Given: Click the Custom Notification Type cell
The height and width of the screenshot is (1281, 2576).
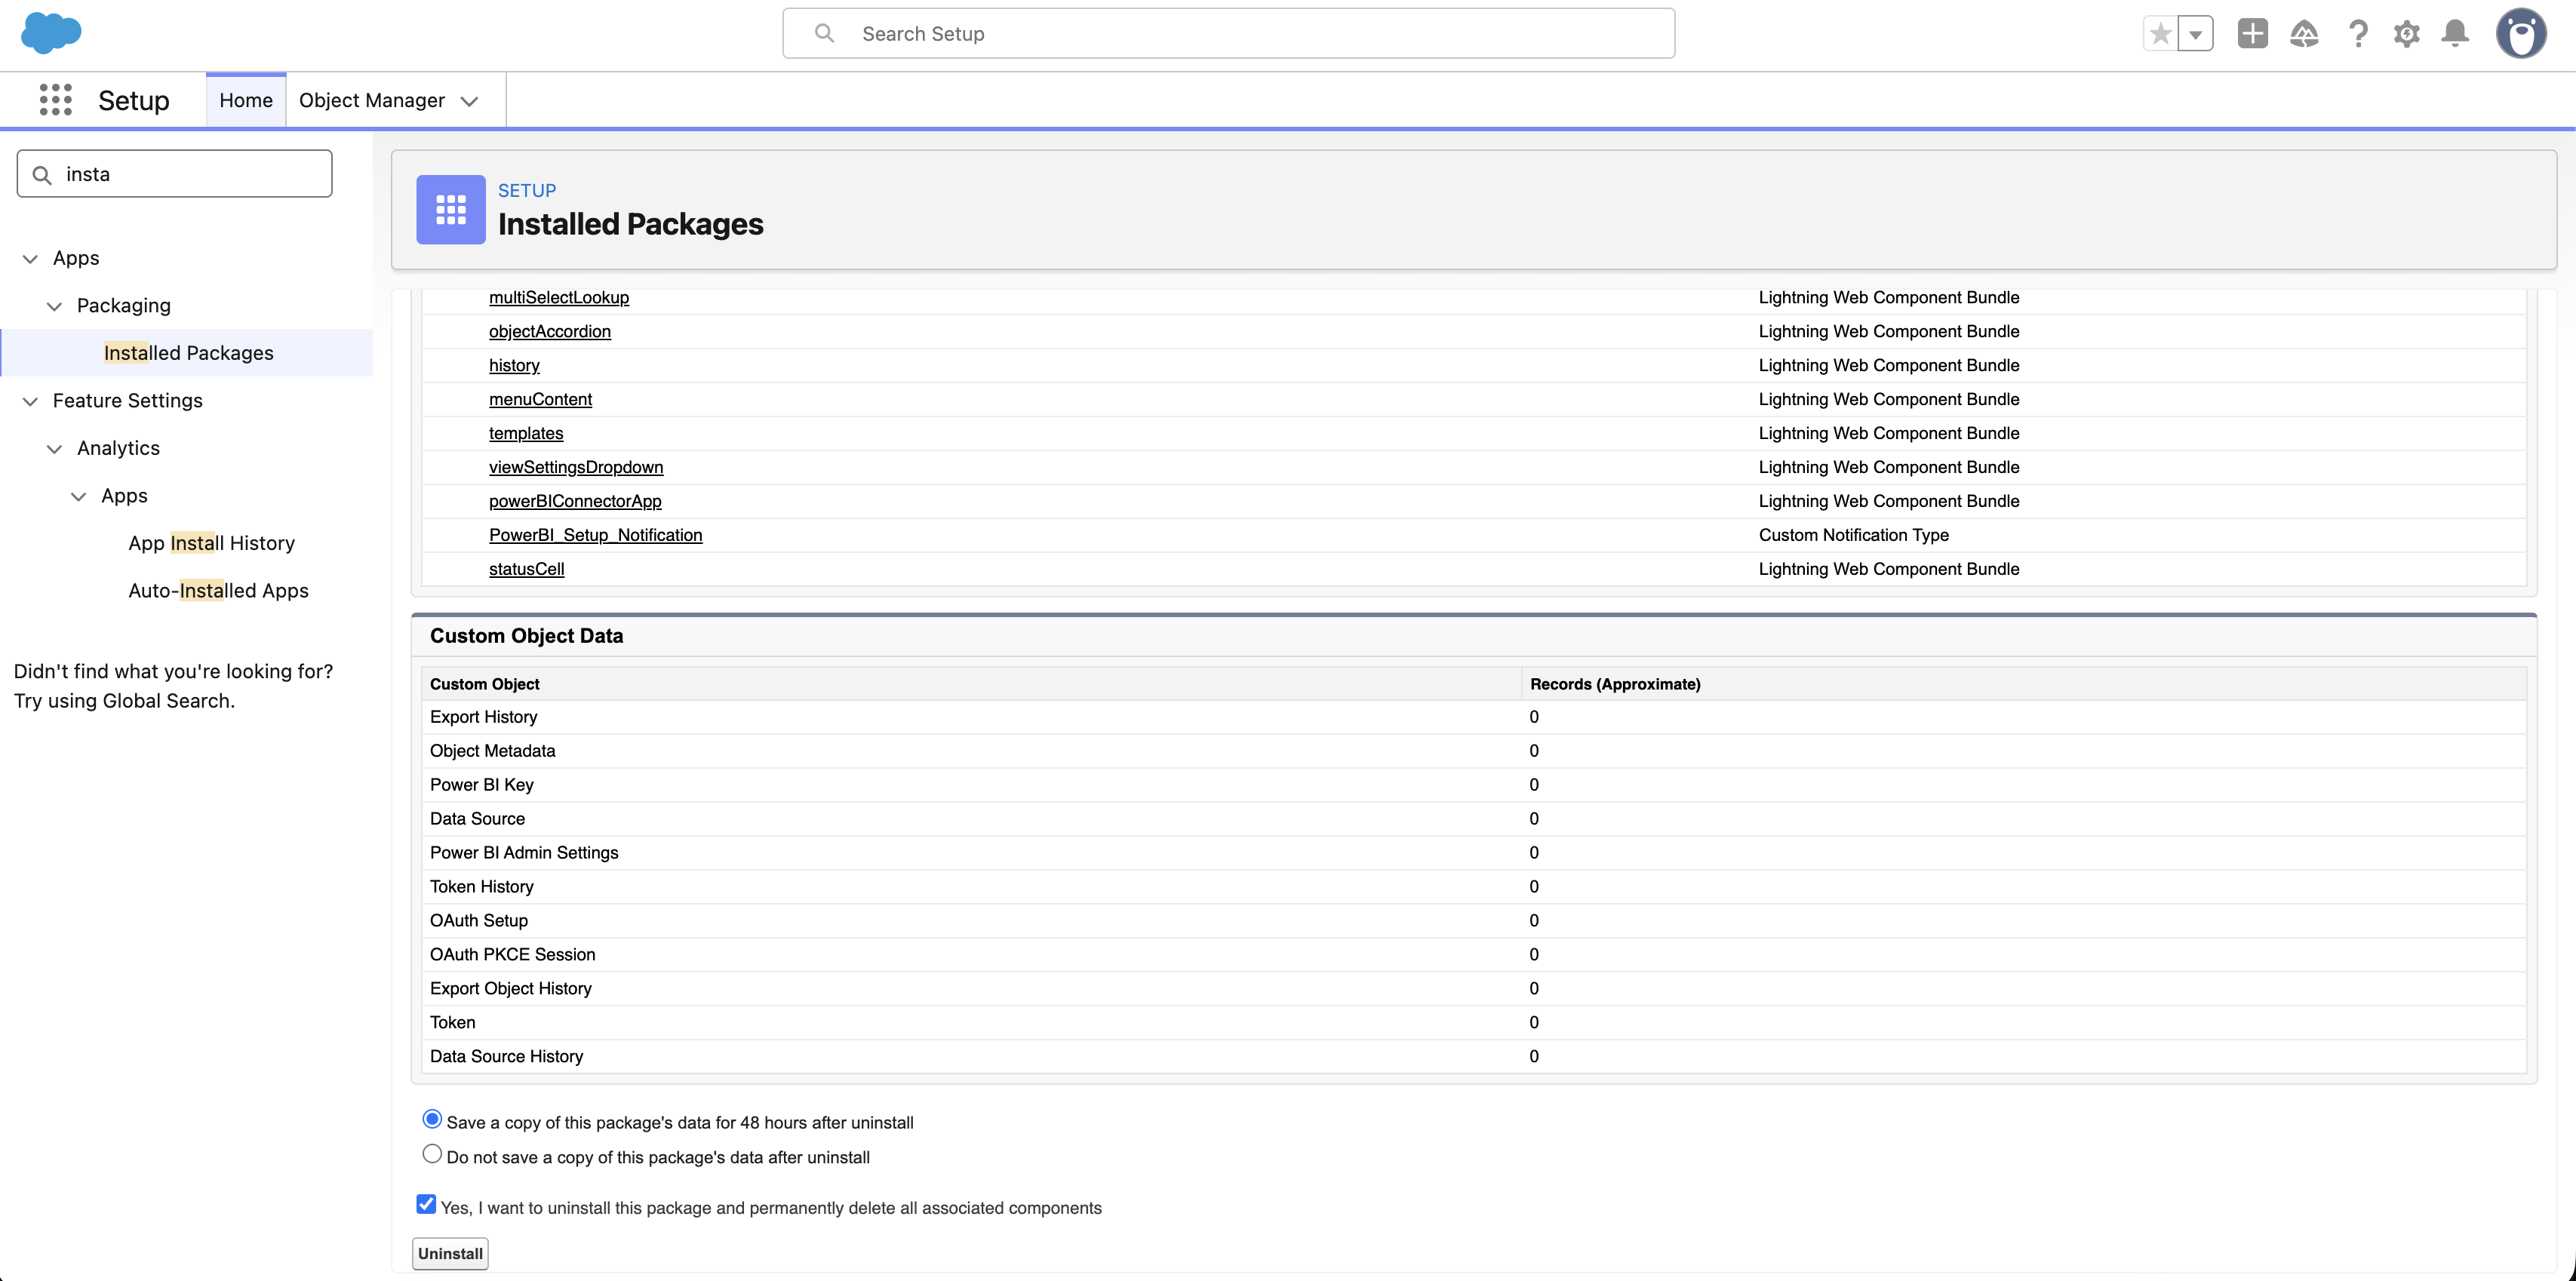Looking at the screenshot, I should (1853, 536).
